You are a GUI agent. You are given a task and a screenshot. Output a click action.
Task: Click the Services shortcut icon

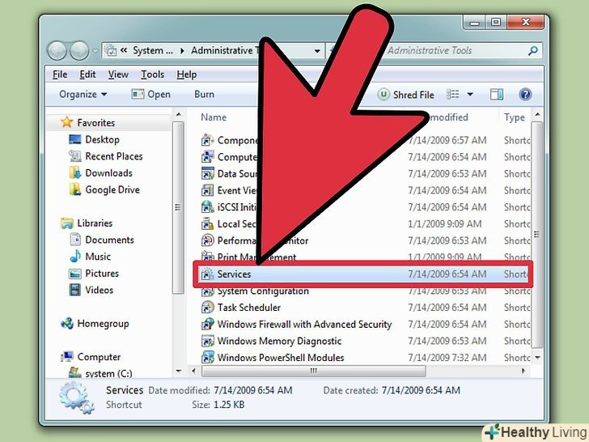pyautogui.click(x=207, y=274)
